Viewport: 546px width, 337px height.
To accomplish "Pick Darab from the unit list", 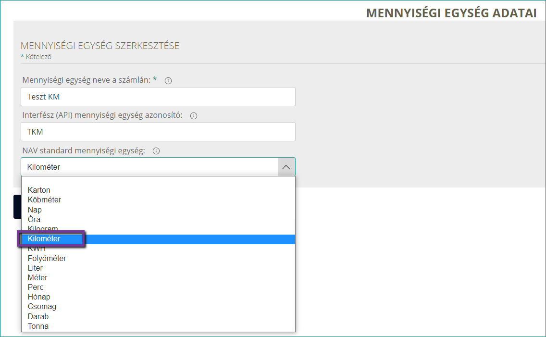I will (158, 316).
